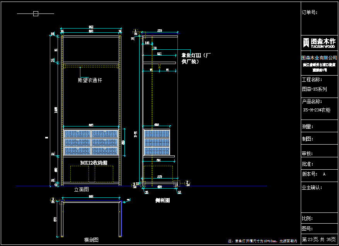
Task: Click the small square symbol at top-left
Action: click(36, 14)
